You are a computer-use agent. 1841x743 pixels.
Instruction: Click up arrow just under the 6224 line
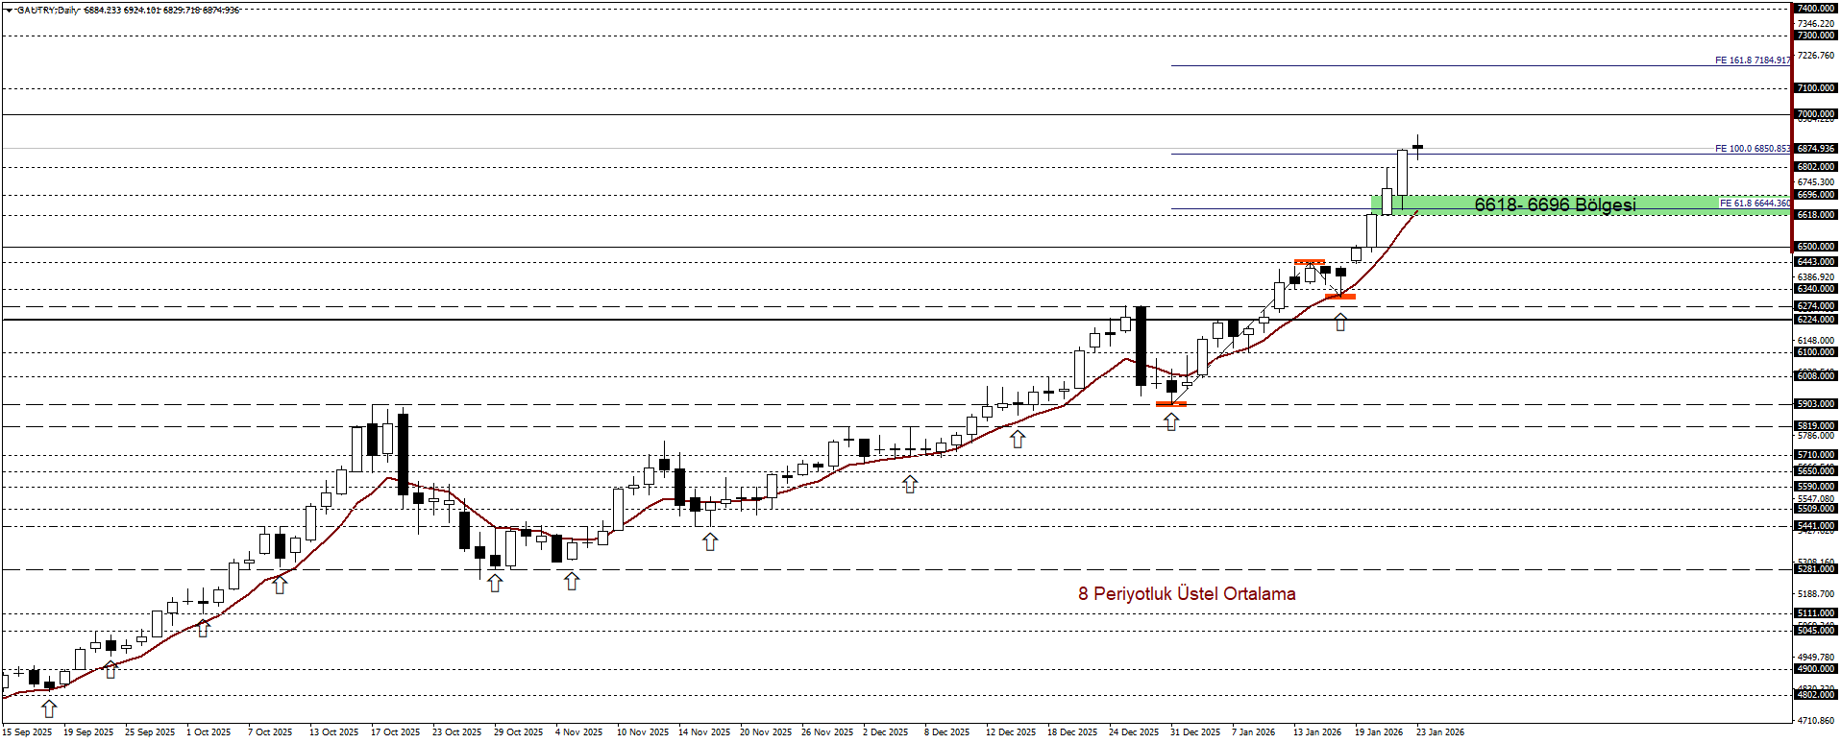pos(1340,323)
